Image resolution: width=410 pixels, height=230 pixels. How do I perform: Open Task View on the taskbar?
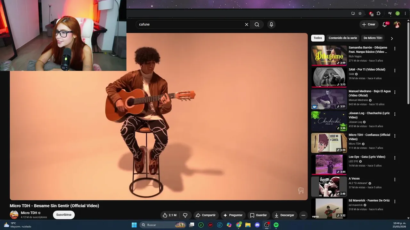click(192, 225)
